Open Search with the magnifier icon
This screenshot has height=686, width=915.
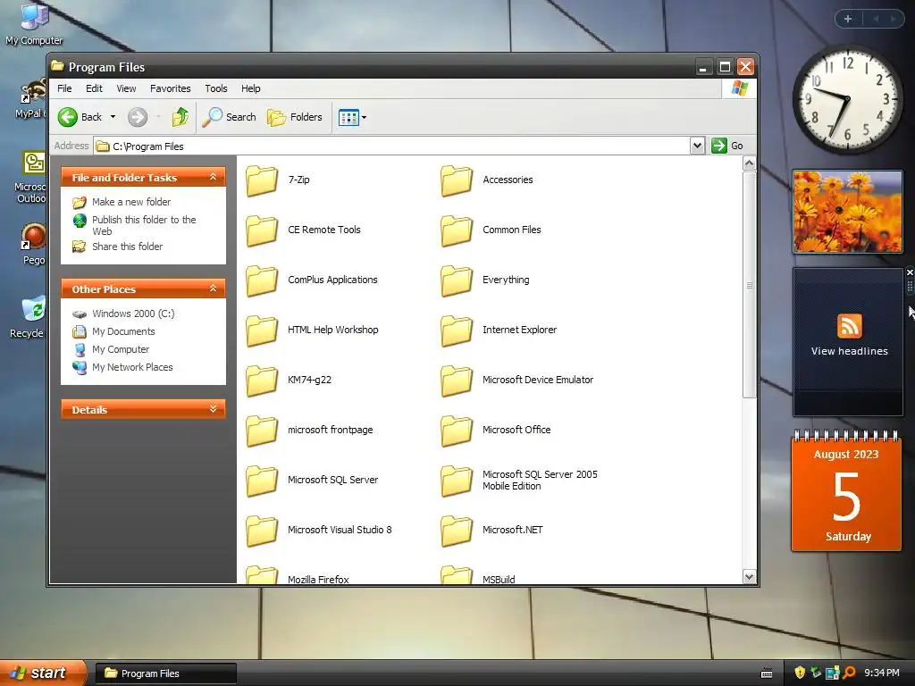[212, 117]
